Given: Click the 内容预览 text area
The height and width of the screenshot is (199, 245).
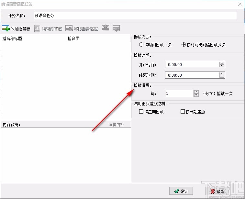Looking at the screenshot, I should click(x=65, y=155).
